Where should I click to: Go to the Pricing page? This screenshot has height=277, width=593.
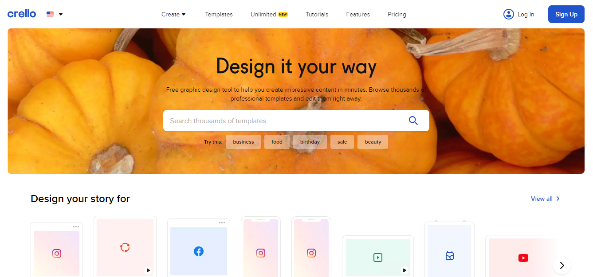[x=397, y=14]
